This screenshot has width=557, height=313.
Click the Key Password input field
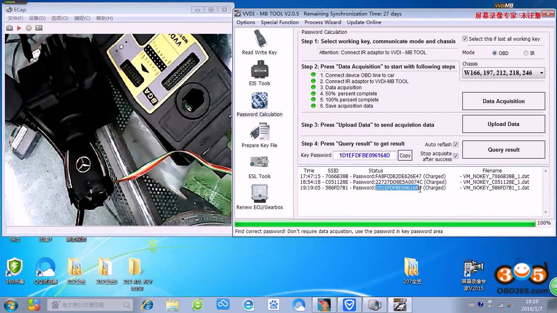365,155
